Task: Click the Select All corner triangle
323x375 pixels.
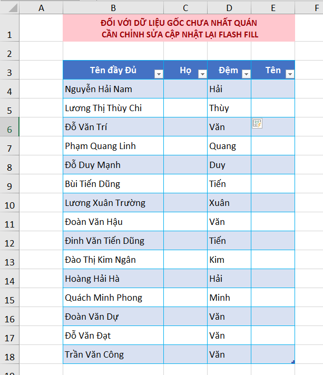Action: (x=13, y=8)
